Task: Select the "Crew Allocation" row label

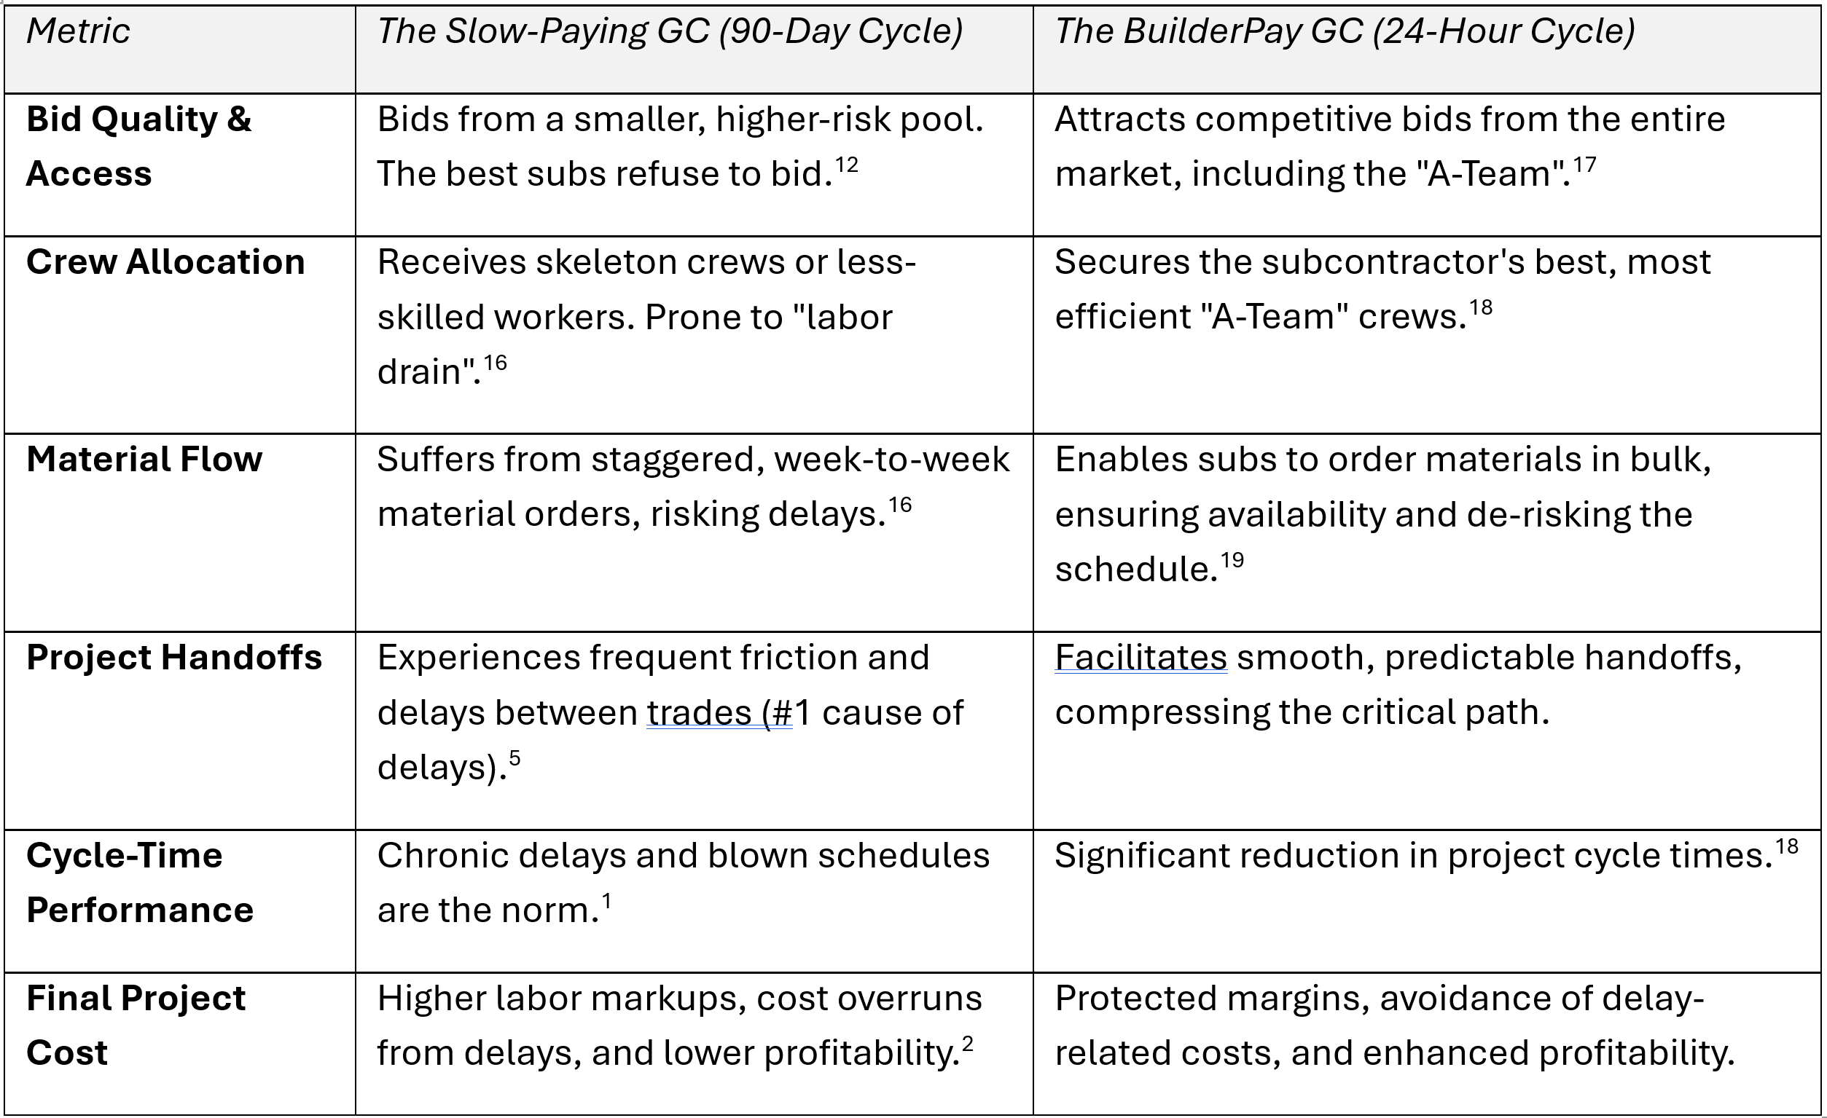Action: tap(165, 262)
